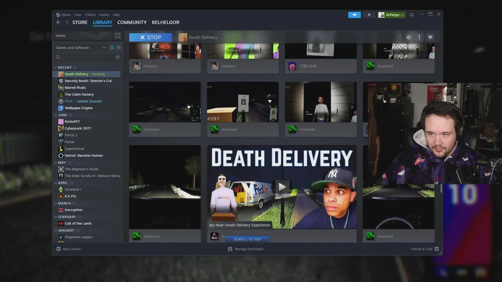502x282 pixels.
Task: Go to the LIBRARY tab
Action: (102, 22)
